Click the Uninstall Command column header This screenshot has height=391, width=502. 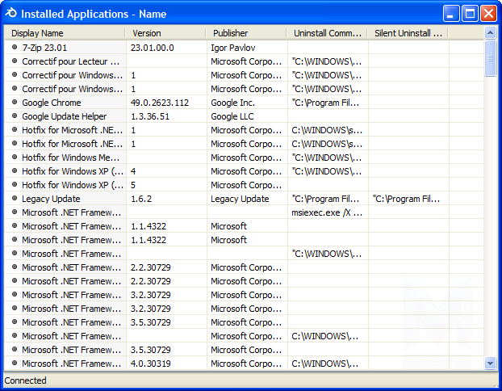tap(327, 33)
